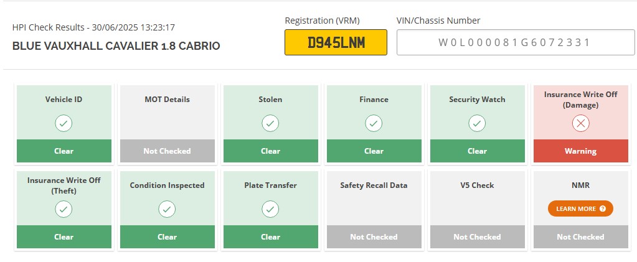This screenshot has width=637, height=262.
Task: Click the Insurance Write Off (Theft) heading
Action: (64, 185)
